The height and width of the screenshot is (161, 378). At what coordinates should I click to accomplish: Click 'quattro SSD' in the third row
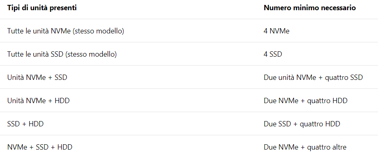[x=342, y=77]
